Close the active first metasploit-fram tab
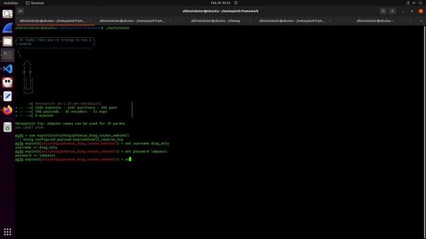This screenshot has width=426, height=239. (91, 21)
